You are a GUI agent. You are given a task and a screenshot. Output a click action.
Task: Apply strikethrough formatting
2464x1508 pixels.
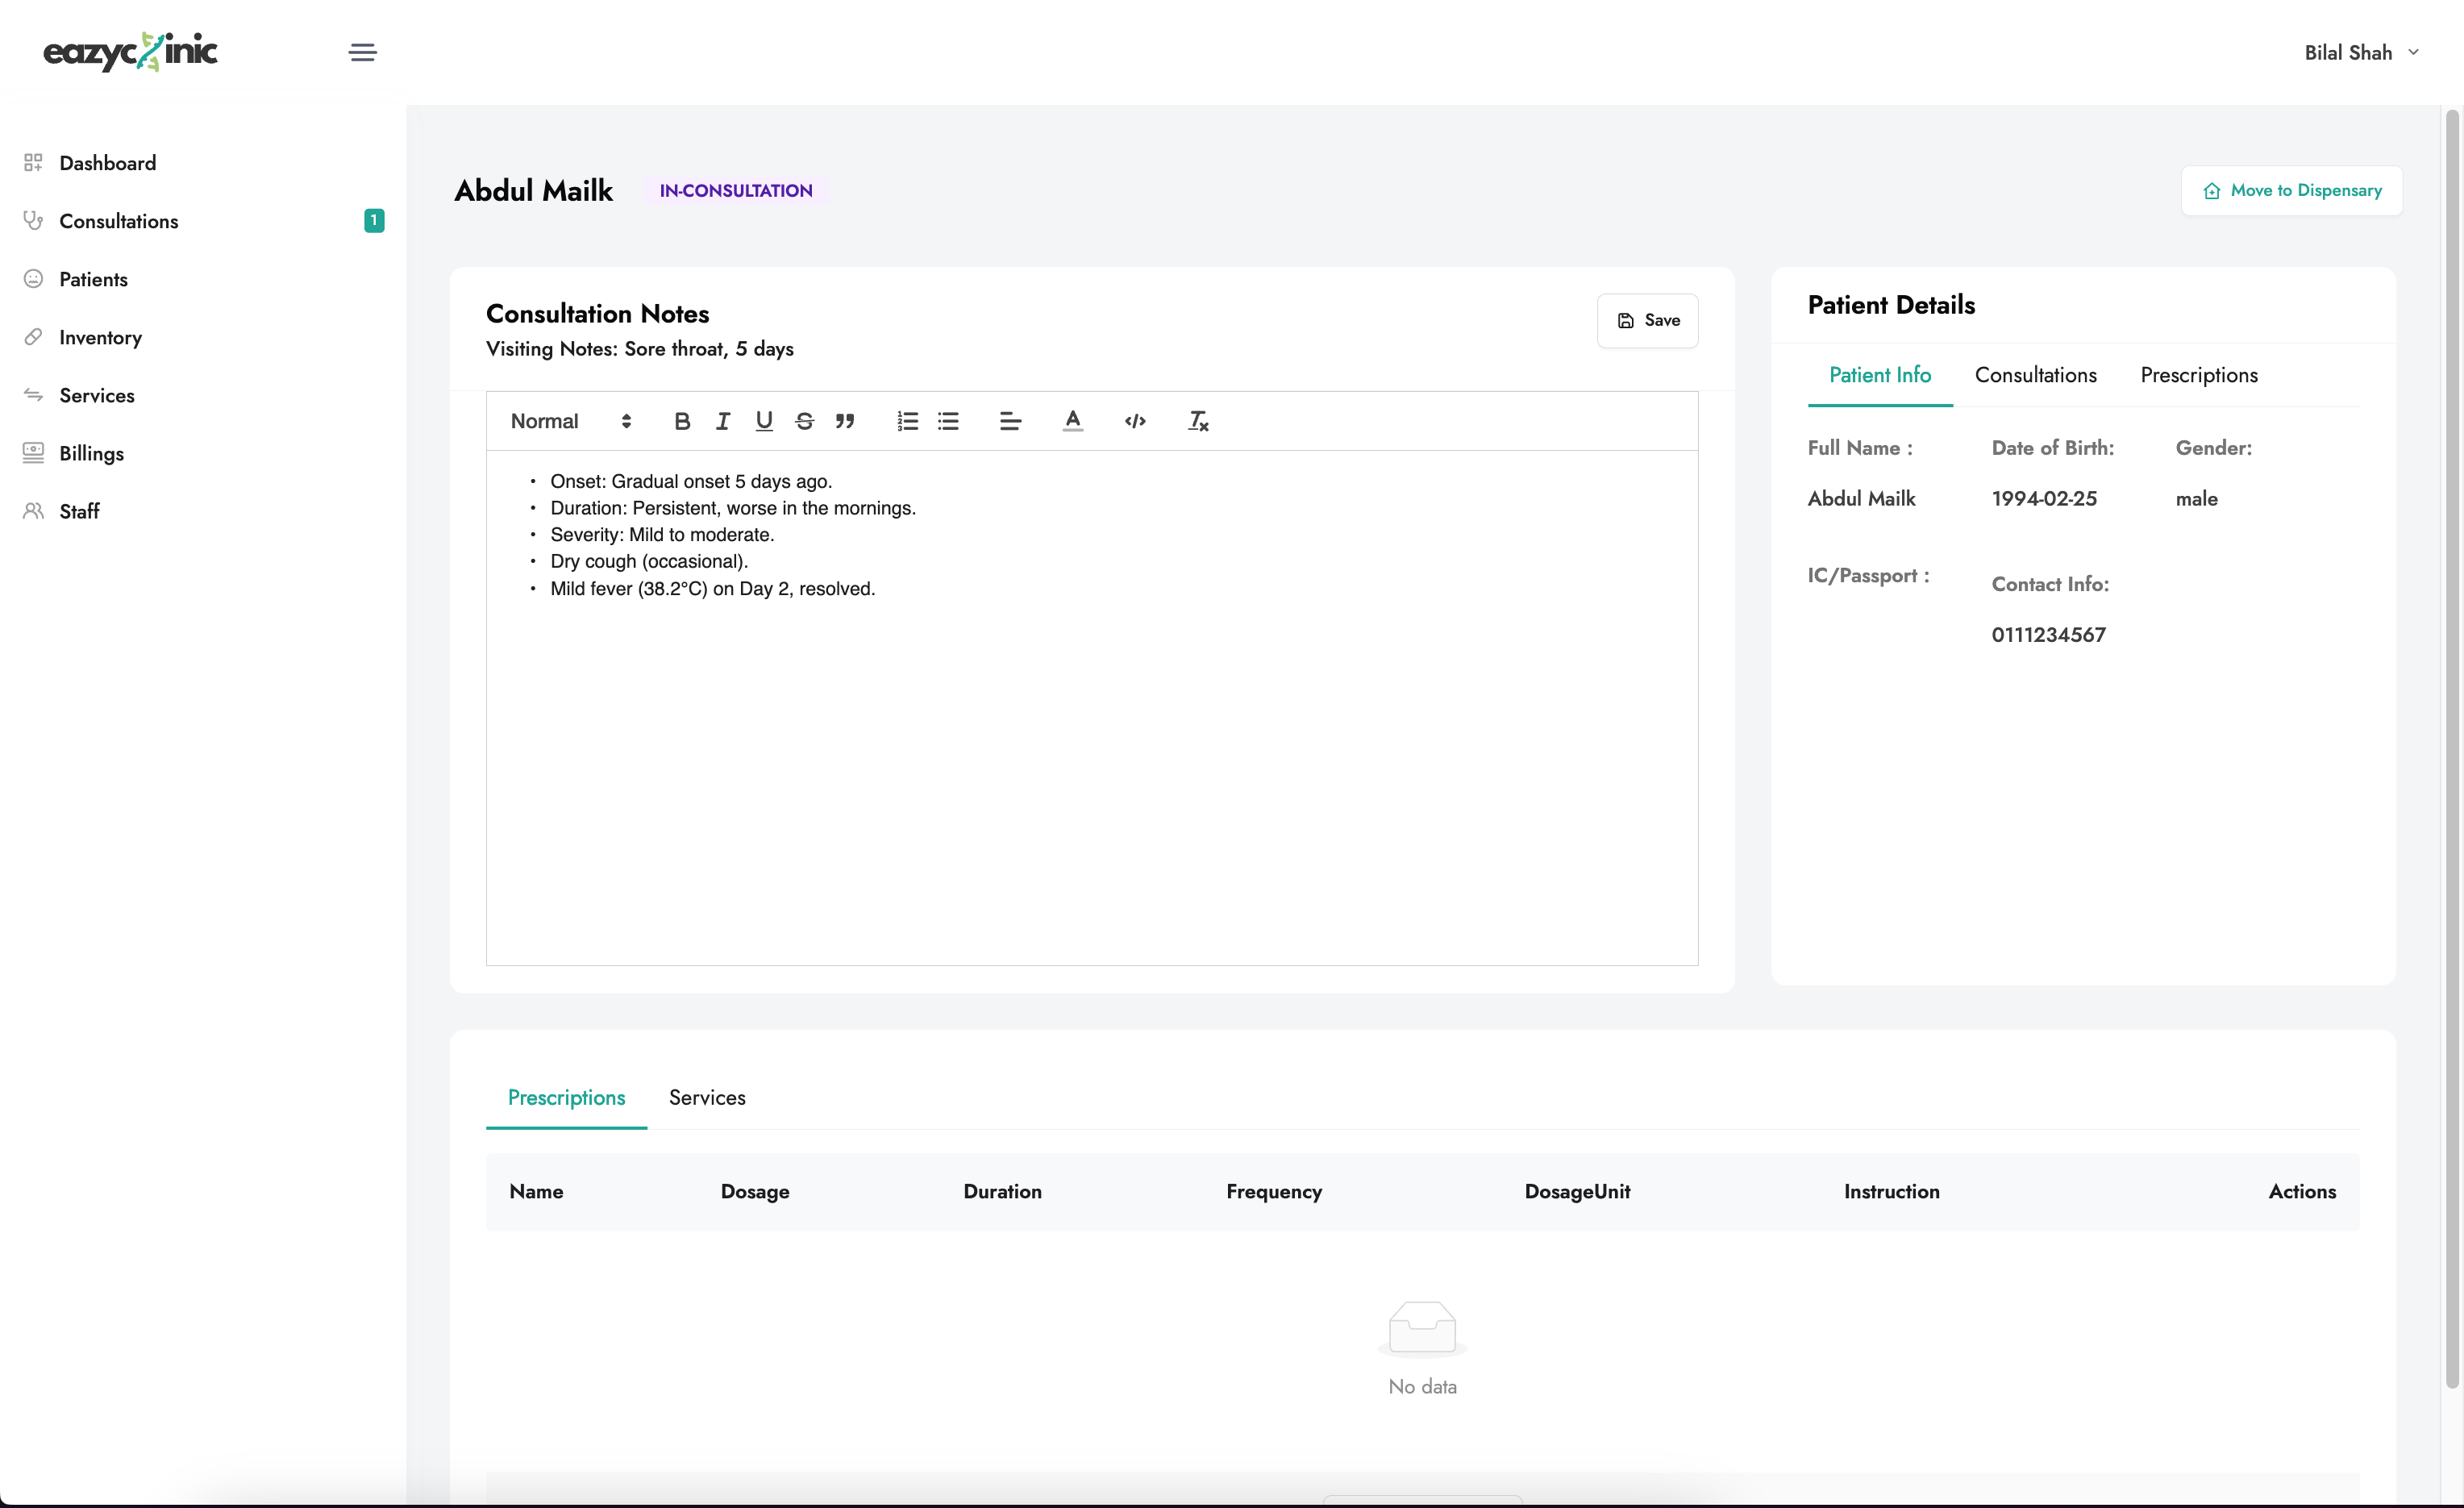[804, 421]
